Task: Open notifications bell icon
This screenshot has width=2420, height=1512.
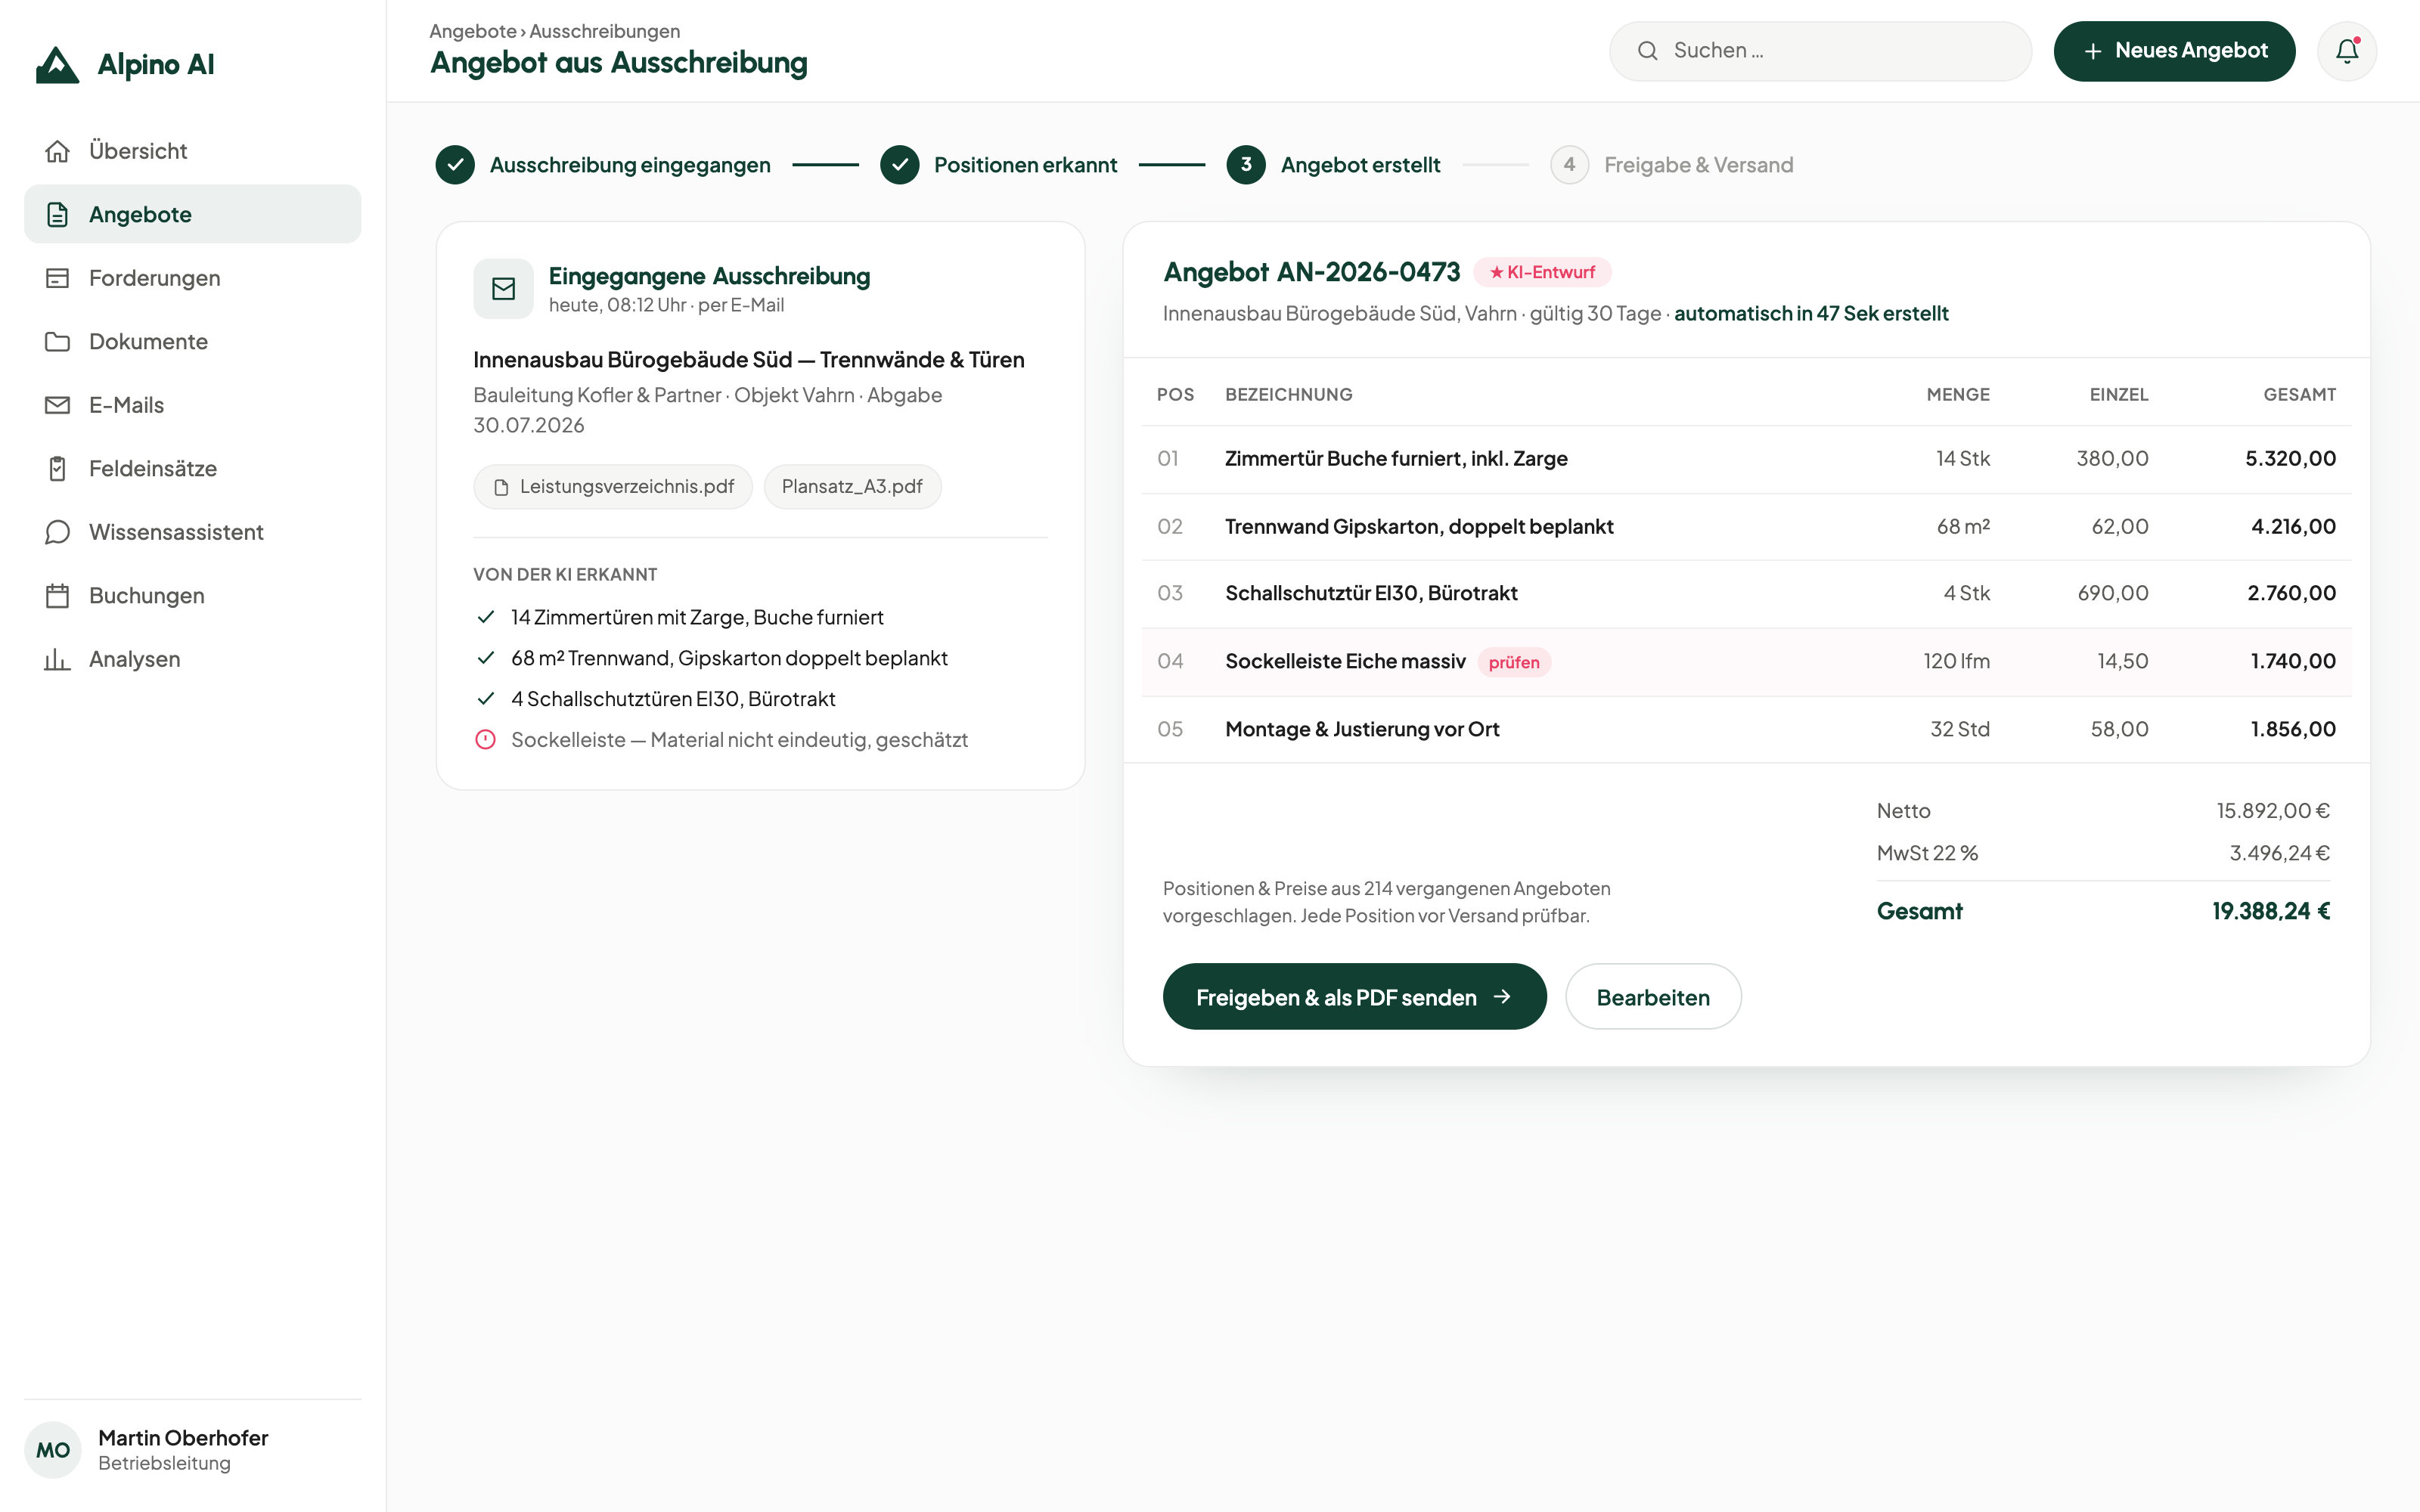Action: point(2346,51)
